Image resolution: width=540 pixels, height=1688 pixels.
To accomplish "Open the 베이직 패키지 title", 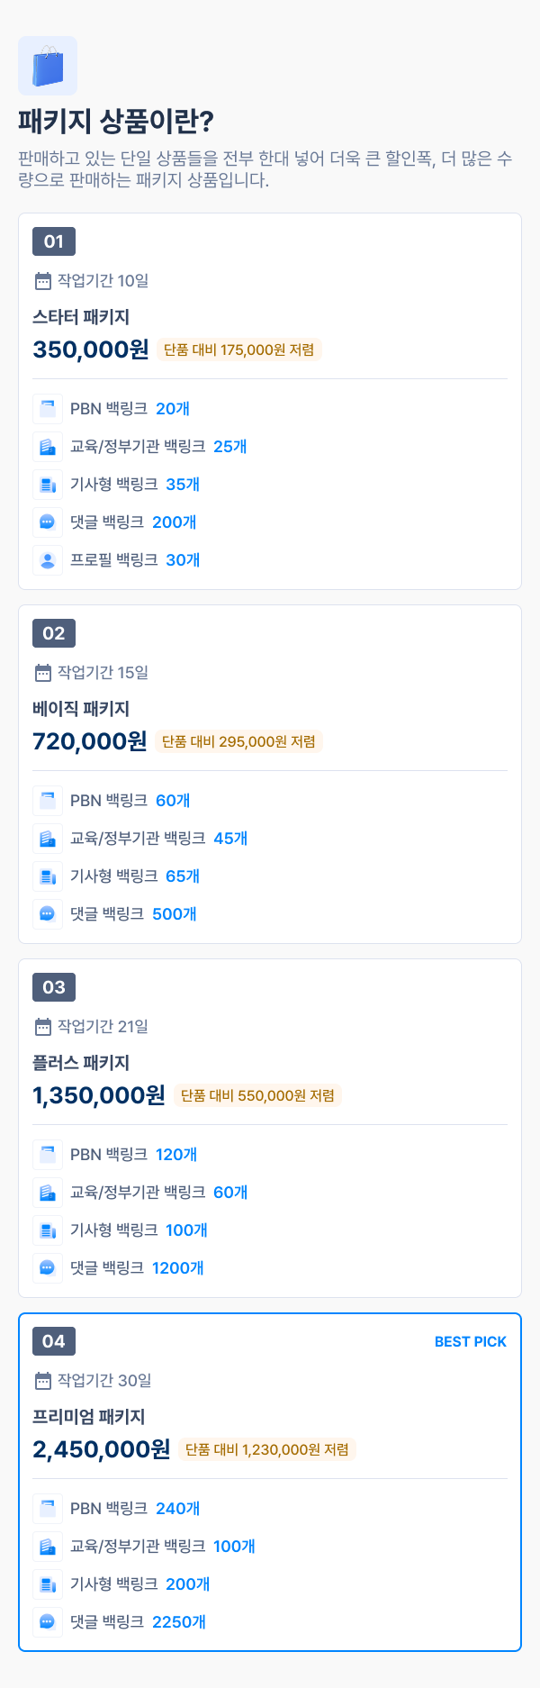I will (81, 709).
